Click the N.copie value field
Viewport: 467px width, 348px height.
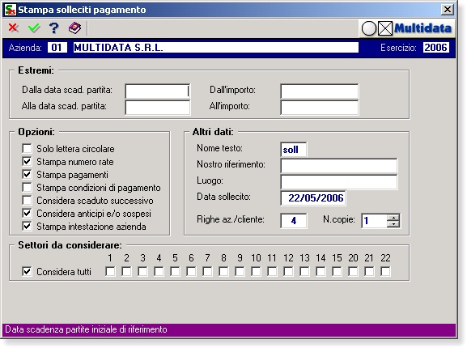[x=374, y=221]
